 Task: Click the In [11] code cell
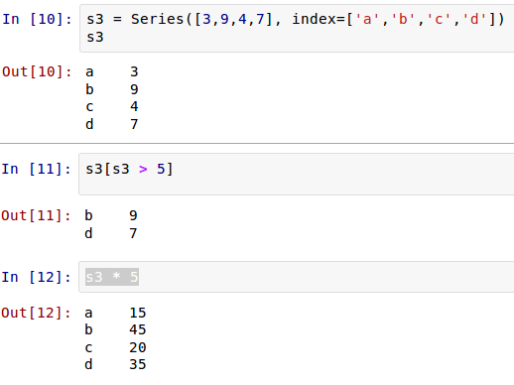coord(297,175)
